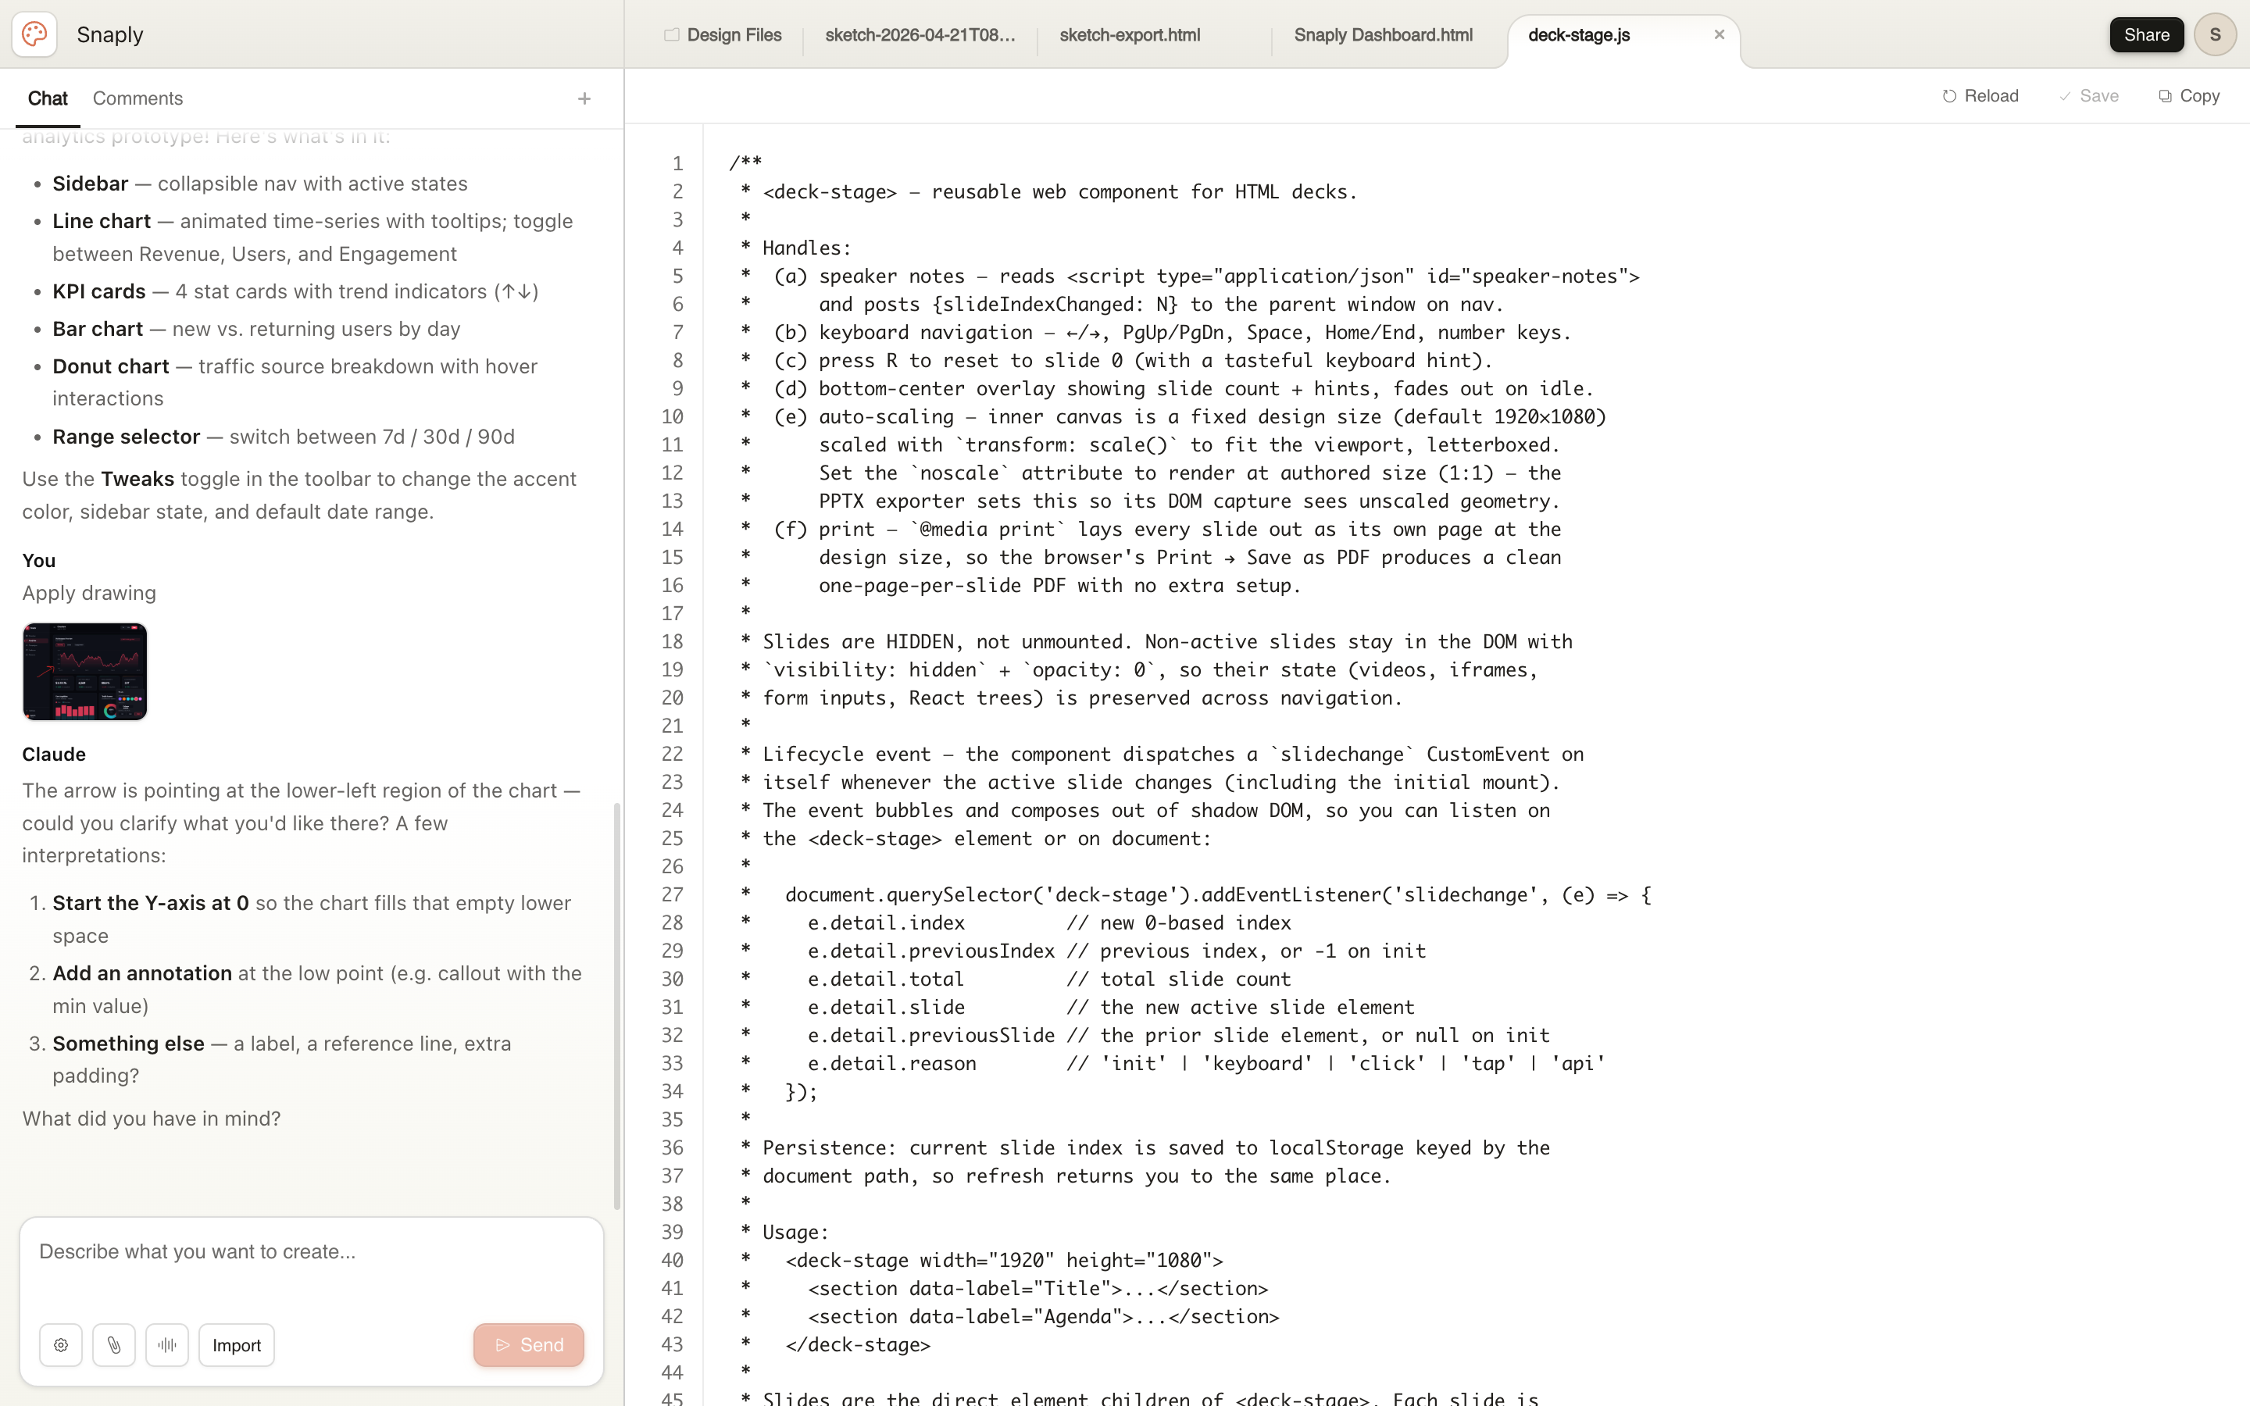Open chat settings gear icon
This screenshot has height=1406, width=2250.
60,1344
